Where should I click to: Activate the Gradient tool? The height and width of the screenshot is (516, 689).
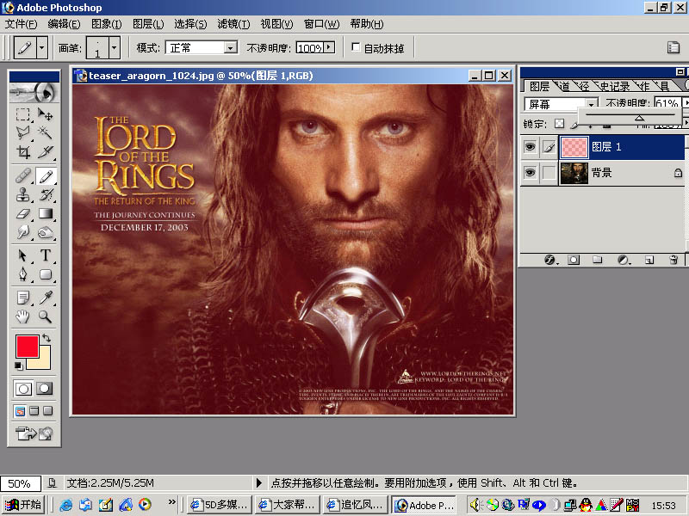pos(46,213)
